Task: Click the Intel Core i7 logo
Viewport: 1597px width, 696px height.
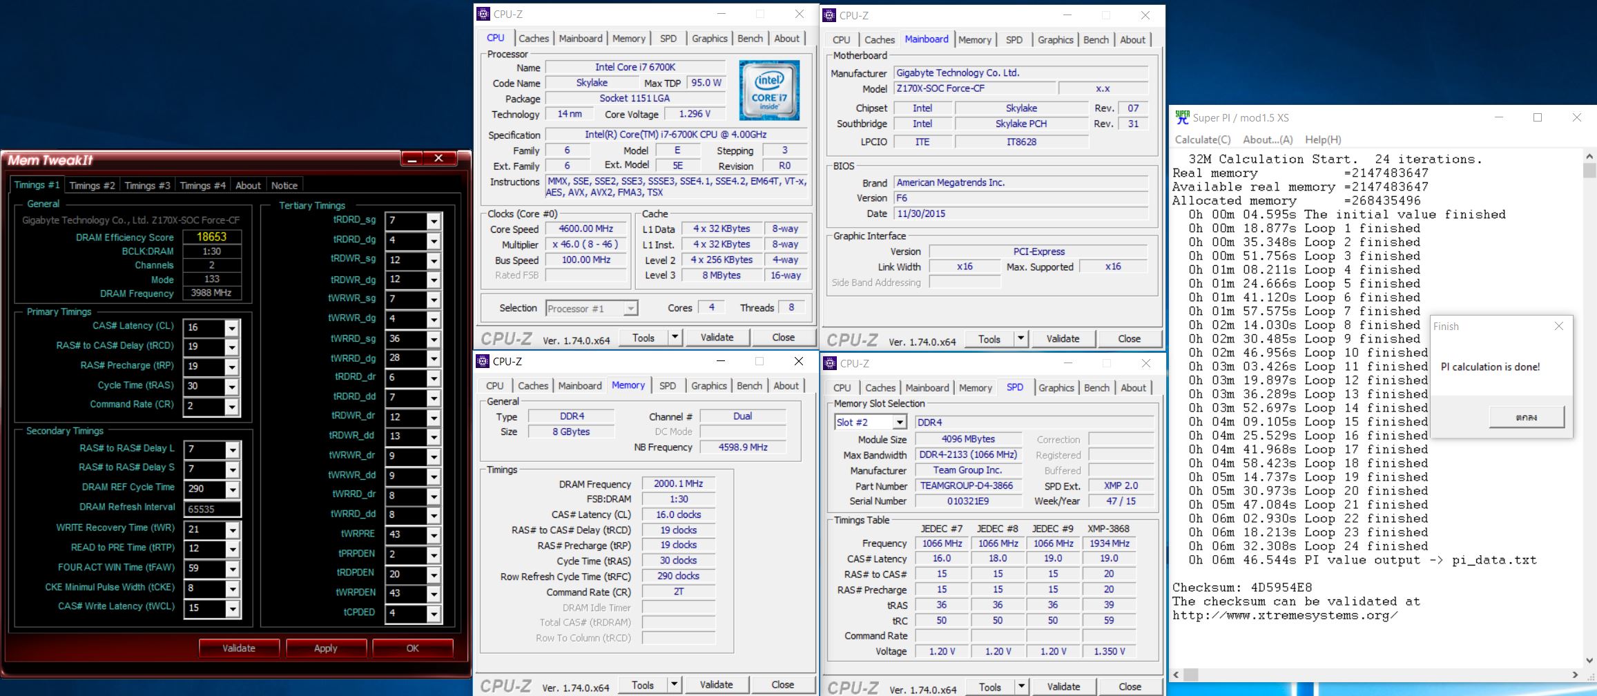Action: click(x=769, y=90)
